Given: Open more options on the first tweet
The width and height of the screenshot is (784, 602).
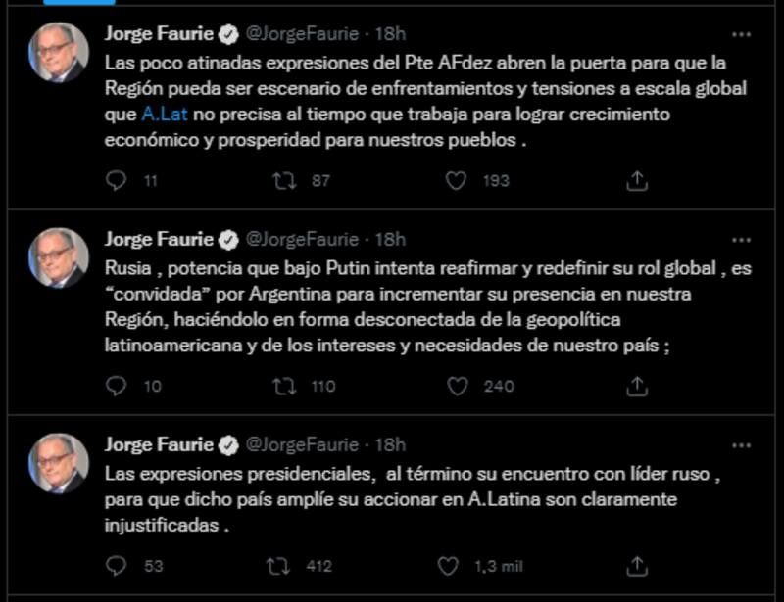Looking at the screenshot, I should (742, 34).
